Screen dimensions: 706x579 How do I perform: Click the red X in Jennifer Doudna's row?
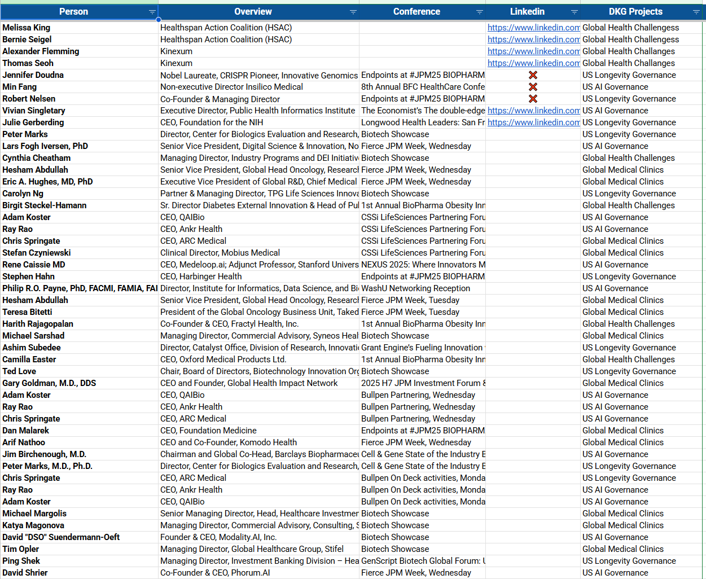[532, 75]
